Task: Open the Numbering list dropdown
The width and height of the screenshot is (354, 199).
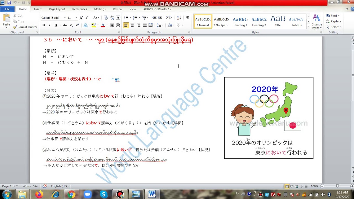Action: [140, 18]
